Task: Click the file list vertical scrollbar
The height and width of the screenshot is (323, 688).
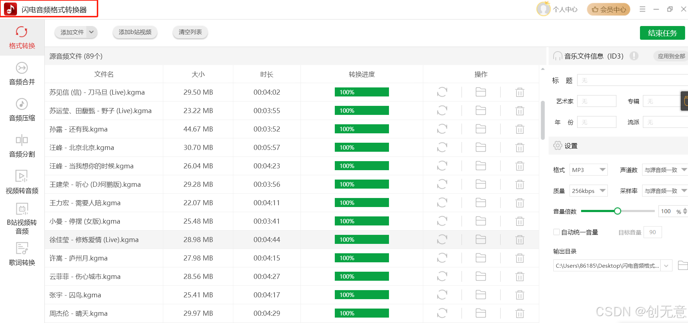Action: [x=543, y=120]
